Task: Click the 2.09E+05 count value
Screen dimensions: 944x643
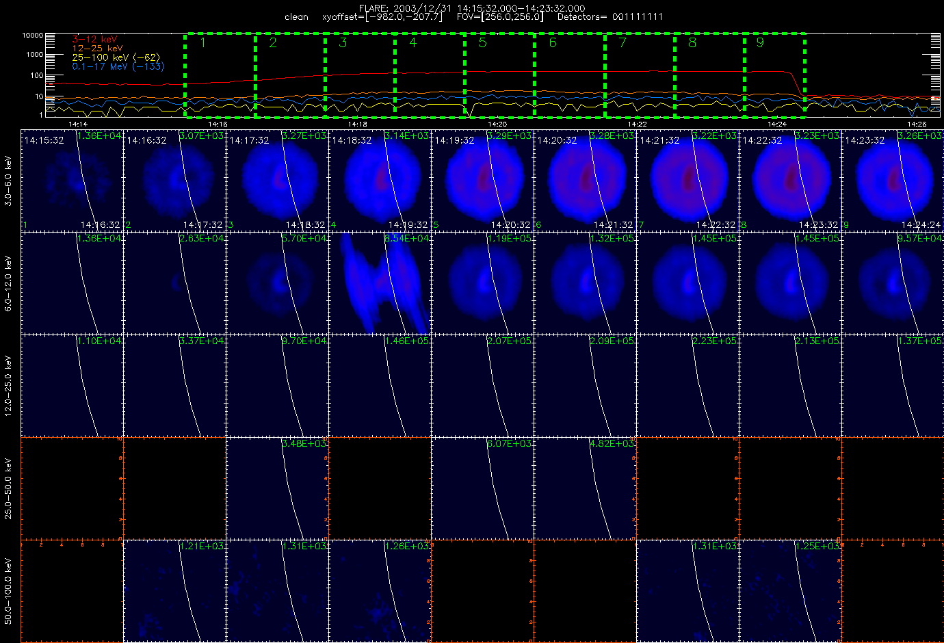Action: click(612, 341)
